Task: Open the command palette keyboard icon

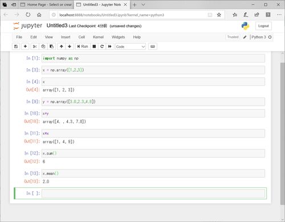Action: click(x=153, y=47)
